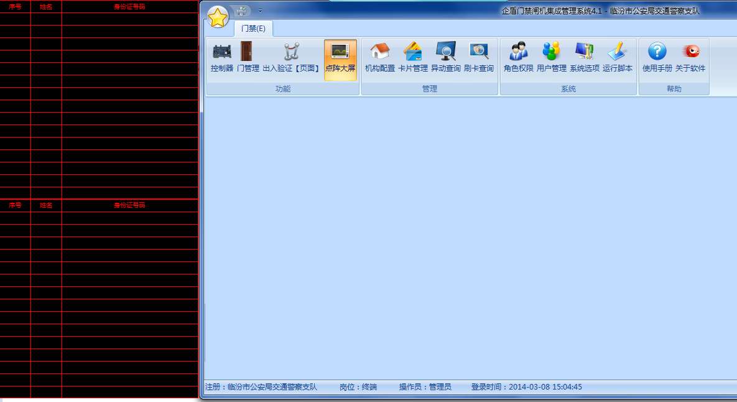Open 关于软件 about dialog

point(690,58)
